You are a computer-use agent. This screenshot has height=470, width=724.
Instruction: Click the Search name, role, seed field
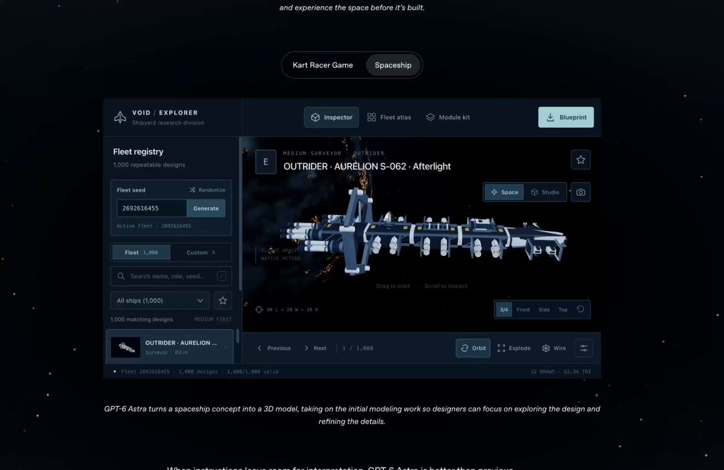[171, 276]
